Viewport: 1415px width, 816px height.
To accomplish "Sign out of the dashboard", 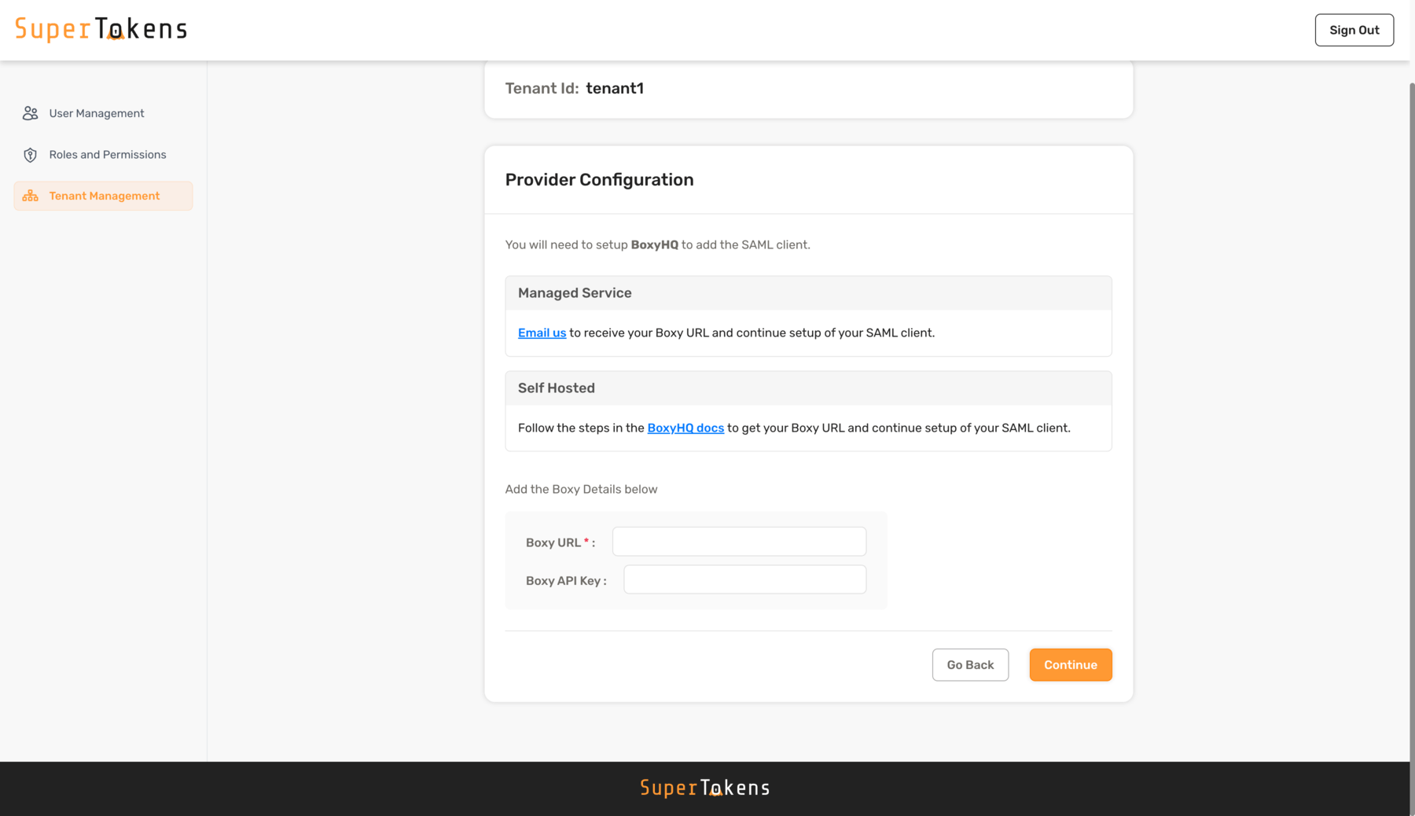I will click(x=1354, y=30).
